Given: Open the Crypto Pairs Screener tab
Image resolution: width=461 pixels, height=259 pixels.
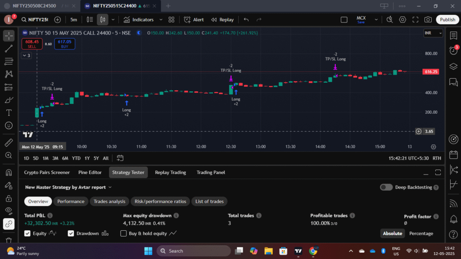Looking at the screenshot, I should tap(47, 172).
